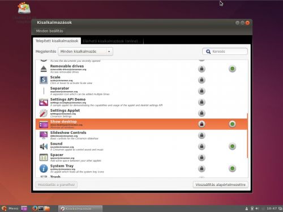Viewport: 283px width, 212px height.
Task: Click green status dot for Removable drives
Action: pos(233,69)
